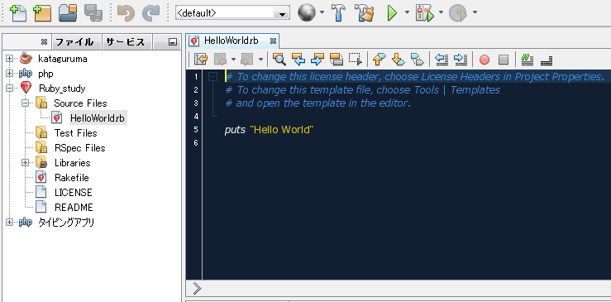Shift line right icon

pos(461,60)
